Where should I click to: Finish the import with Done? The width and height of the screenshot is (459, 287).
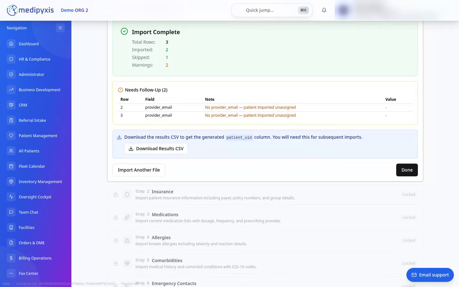click(407, 170)
